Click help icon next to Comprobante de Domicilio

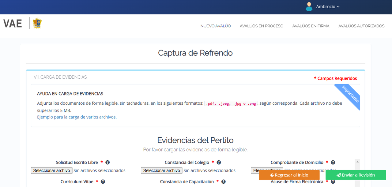click(333, 163)
